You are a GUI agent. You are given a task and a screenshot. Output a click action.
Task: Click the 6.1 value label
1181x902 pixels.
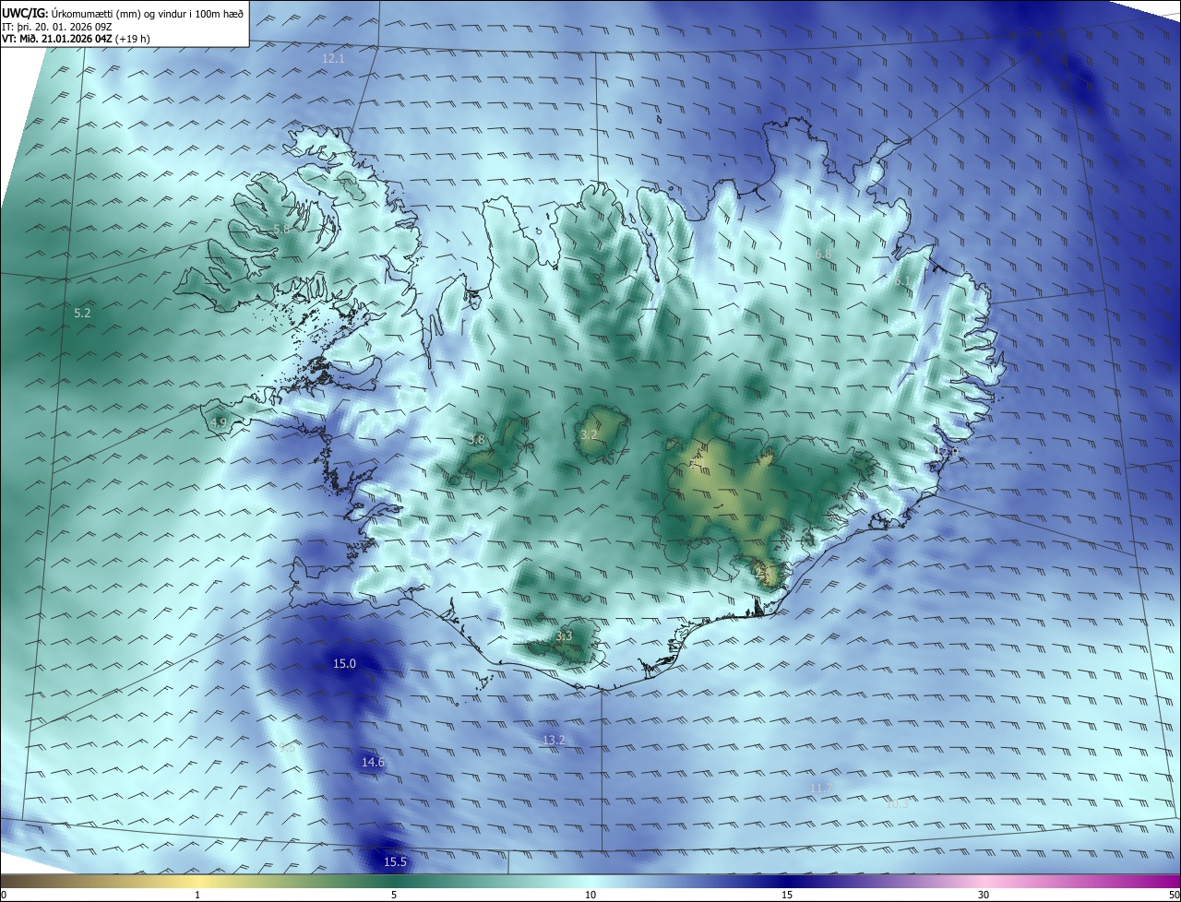(x=901, y=281)
